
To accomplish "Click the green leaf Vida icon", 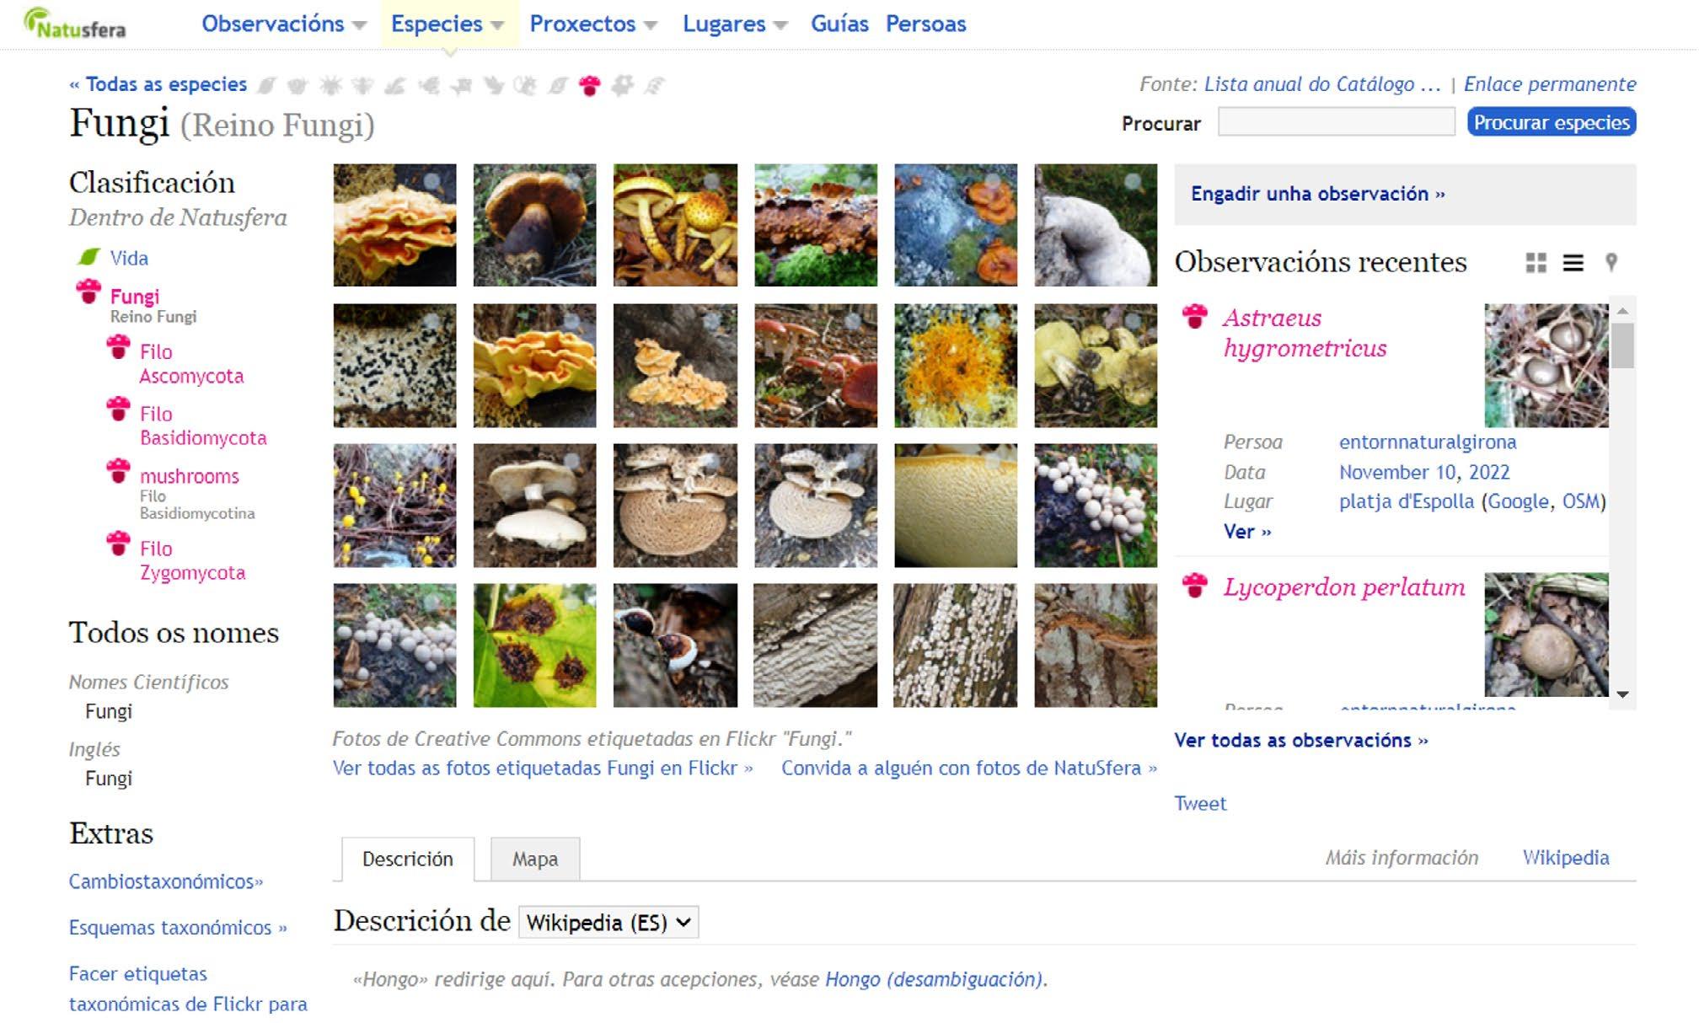I will coord(88,257).
